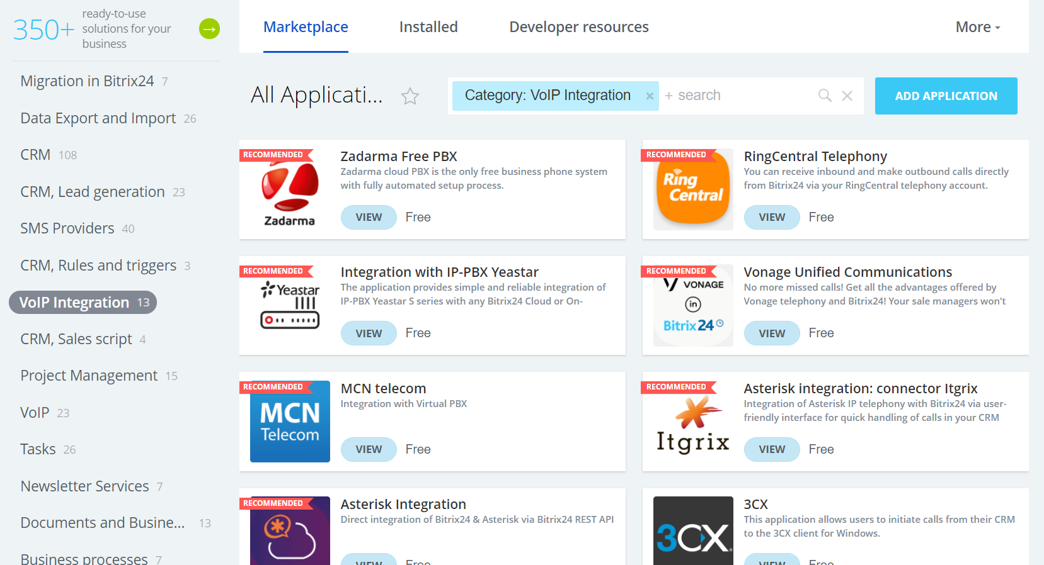Viewport: 1044px width, 565px height.
Task: Select the highlighted VoIP Integration category
Action: (x=83, y=303)
